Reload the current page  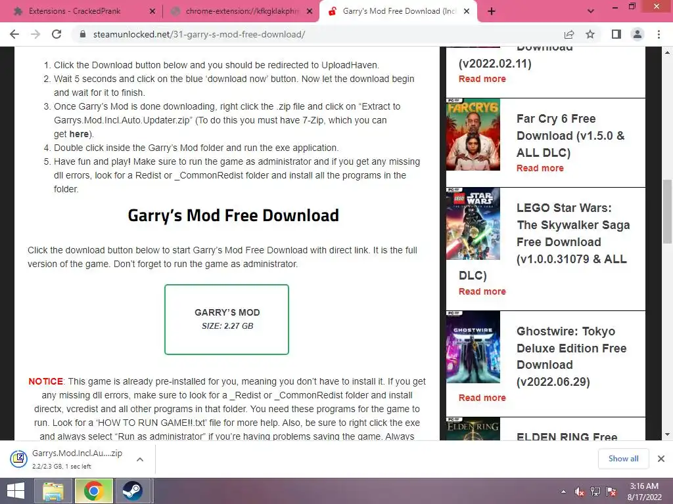click(57, 34)
